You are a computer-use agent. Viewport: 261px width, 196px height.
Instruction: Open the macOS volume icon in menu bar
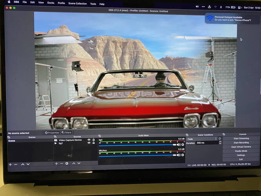(x=197, y=7)
